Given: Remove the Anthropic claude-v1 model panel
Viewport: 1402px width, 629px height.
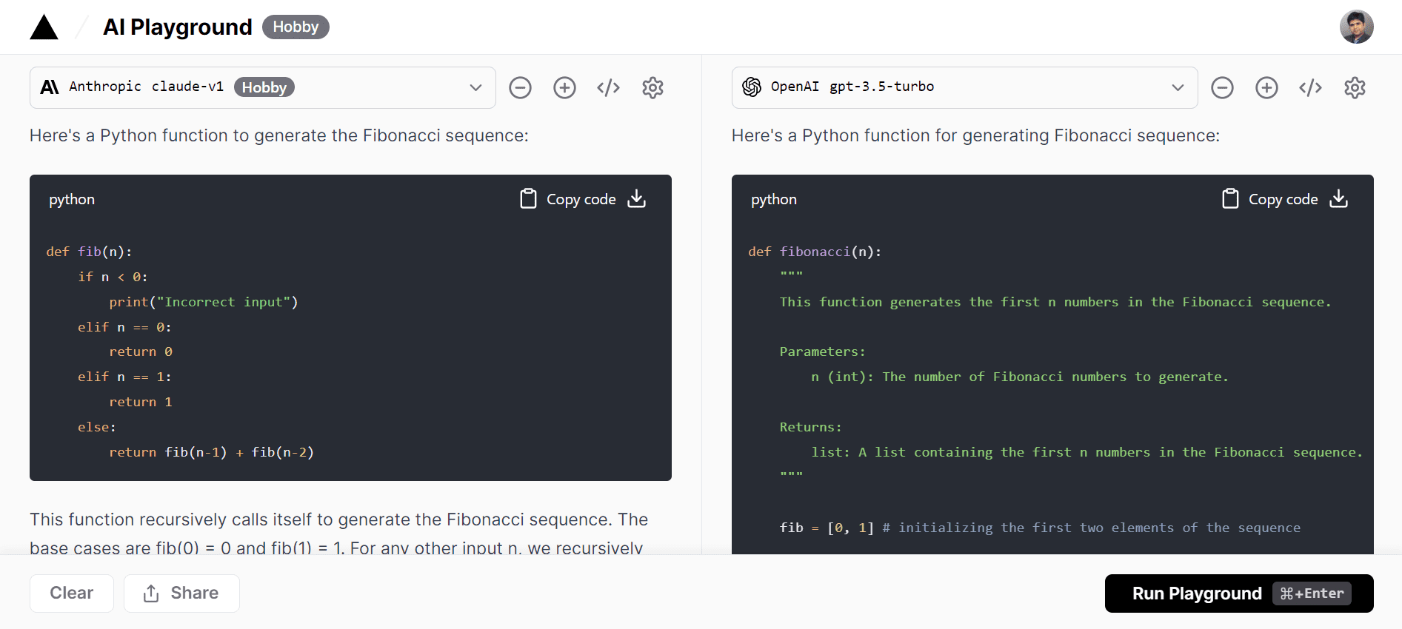Looking at the screenshot, I should coord(520,88).
